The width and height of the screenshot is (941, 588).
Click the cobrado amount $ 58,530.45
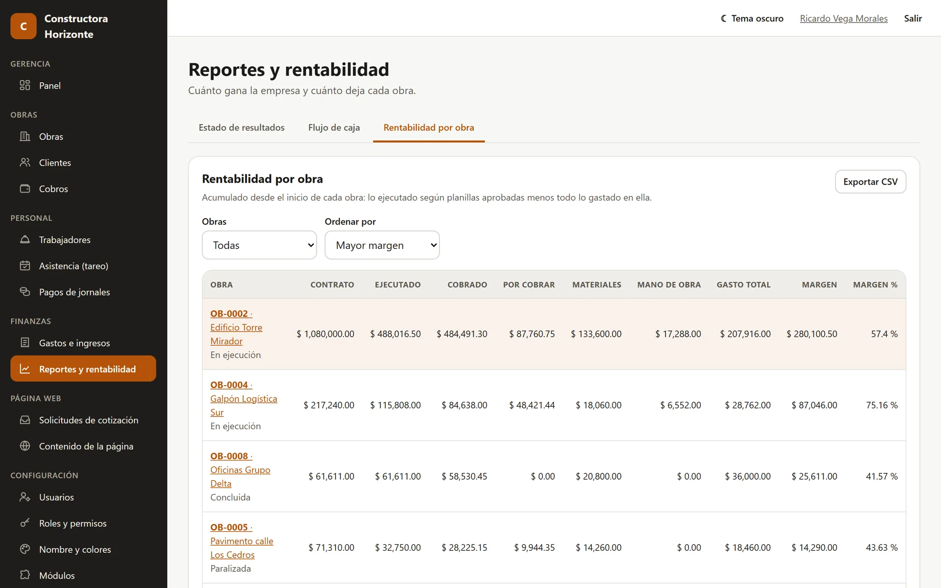coord(464,476)
